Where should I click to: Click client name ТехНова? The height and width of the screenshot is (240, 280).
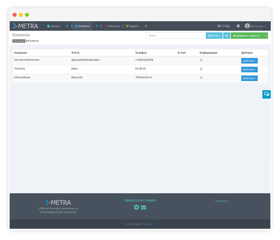(x=20, y=68)
